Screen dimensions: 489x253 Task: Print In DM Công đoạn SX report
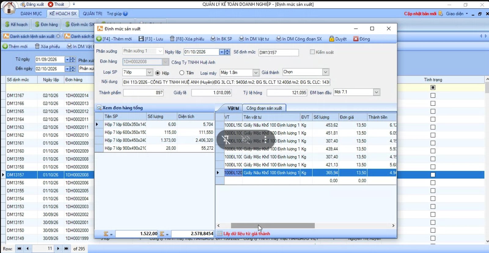tap(299, 39)
